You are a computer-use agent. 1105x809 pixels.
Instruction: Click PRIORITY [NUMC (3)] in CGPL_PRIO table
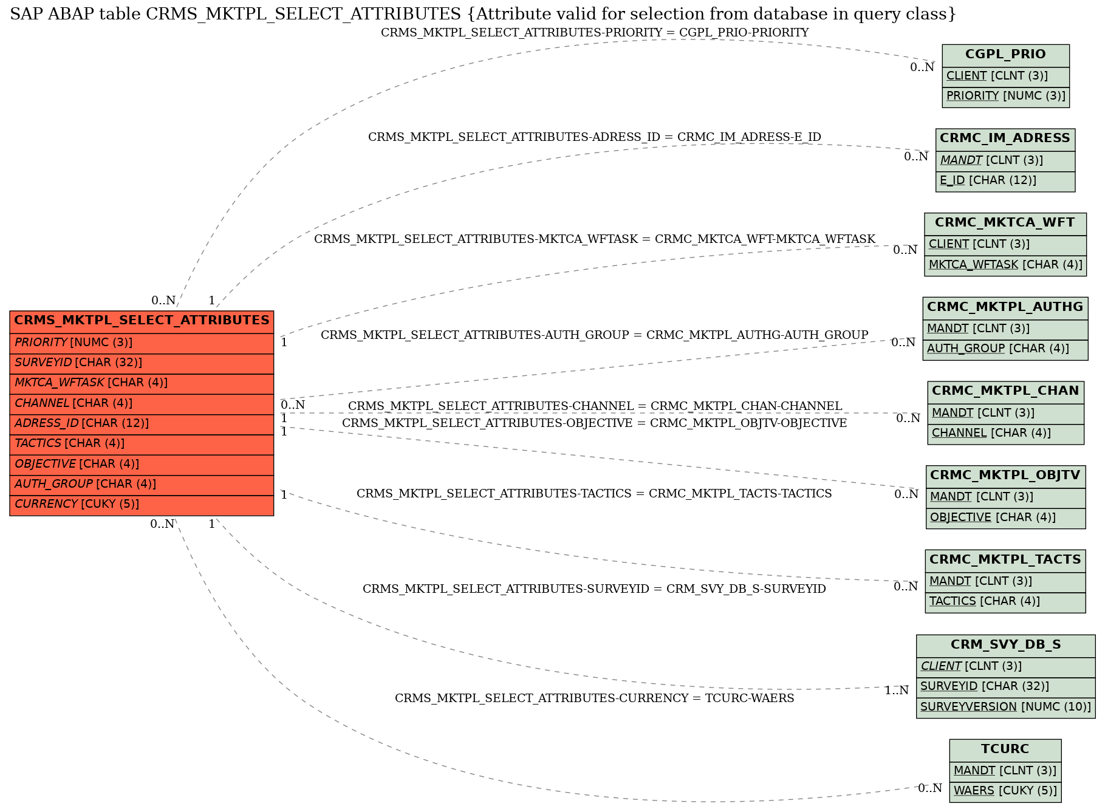coord(1005,97)
